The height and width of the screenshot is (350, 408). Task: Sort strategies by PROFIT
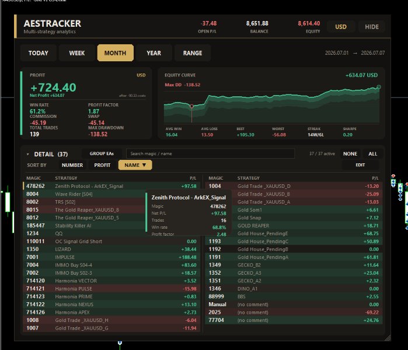[102, 165]
